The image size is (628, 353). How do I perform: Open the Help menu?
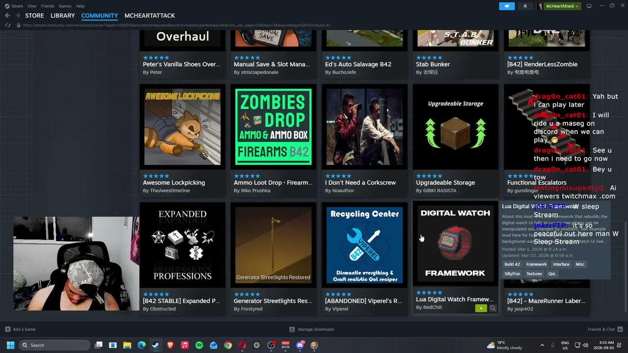click(x=80, y=6)
